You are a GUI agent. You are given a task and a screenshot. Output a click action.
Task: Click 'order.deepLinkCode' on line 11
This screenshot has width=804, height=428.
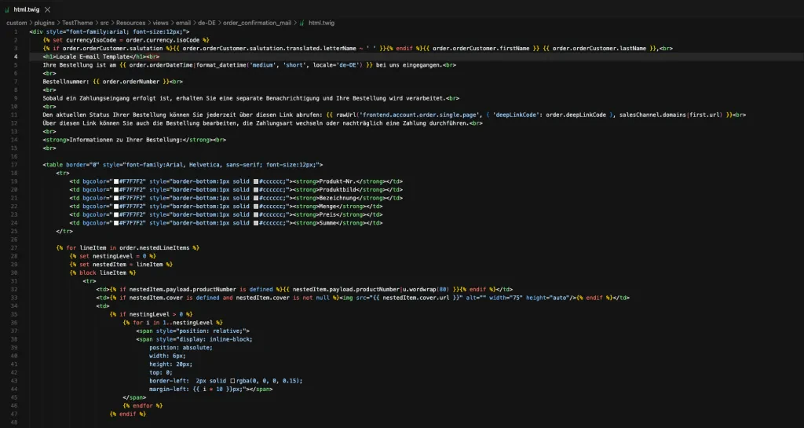pos(577,115)
